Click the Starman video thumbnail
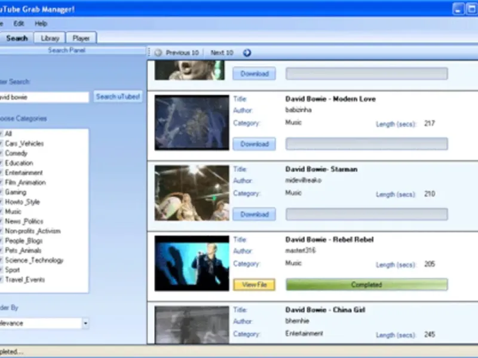 [192, 193]
